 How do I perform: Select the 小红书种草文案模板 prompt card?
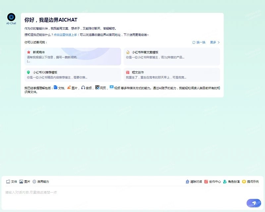tap(171, 57)
